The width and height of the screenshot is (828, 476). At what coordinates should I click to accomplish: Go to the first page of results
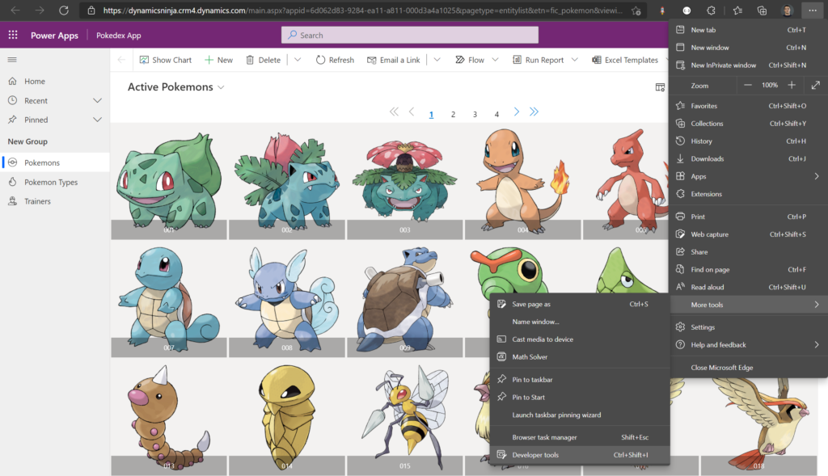coord(394,112)
